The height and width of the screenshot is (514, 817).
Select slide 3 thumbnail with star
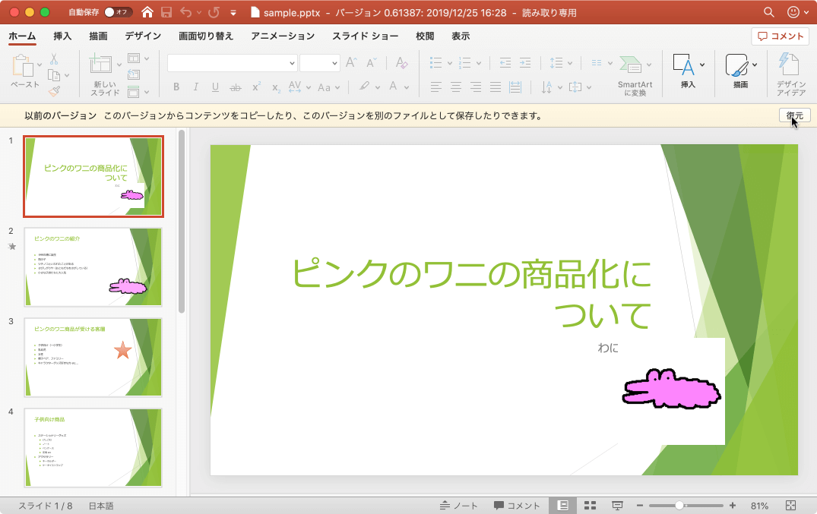[93, 358]
